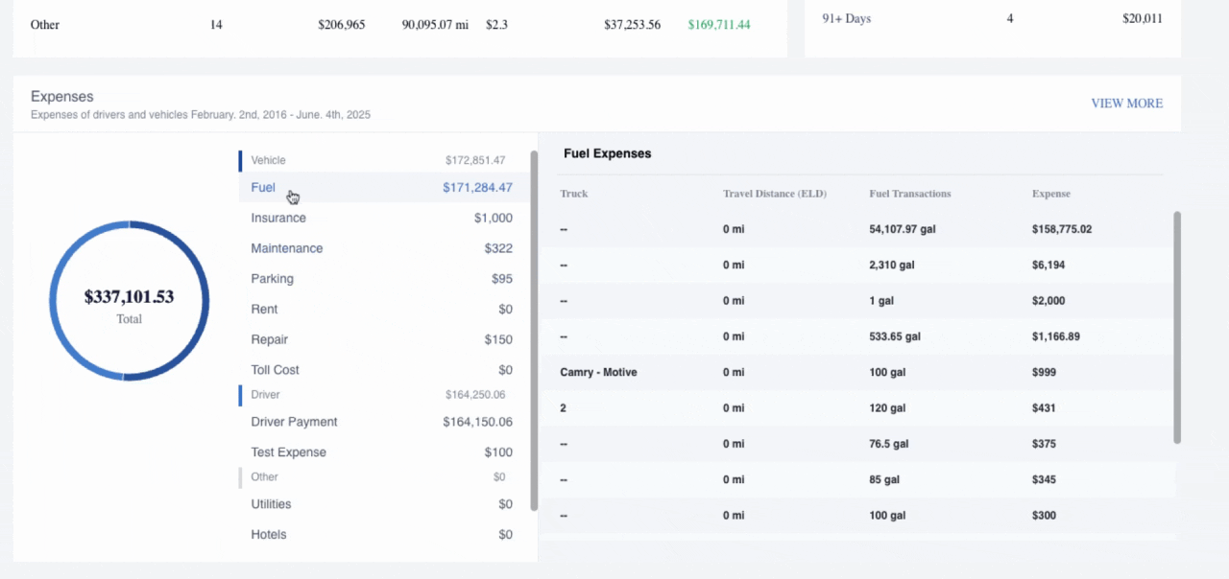Choose the Utilities expense category
Screen dimensions: 1229x579
(x=271, y=504)
